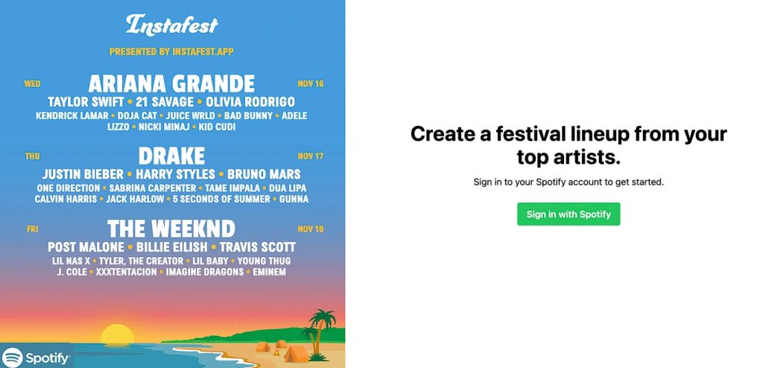This screenshot has height=368, width=763.
Task: Click the festival poster thumbnail's NOV 16 date
Action: [311, 83]
